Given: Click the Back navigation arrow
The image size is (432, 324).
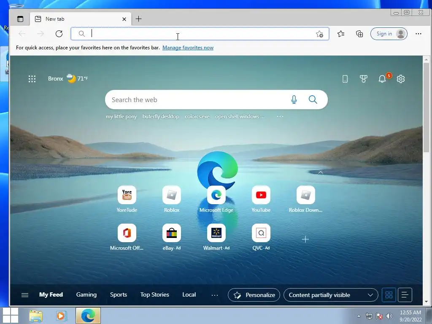Looking at the screenshot, I should 22,34.
